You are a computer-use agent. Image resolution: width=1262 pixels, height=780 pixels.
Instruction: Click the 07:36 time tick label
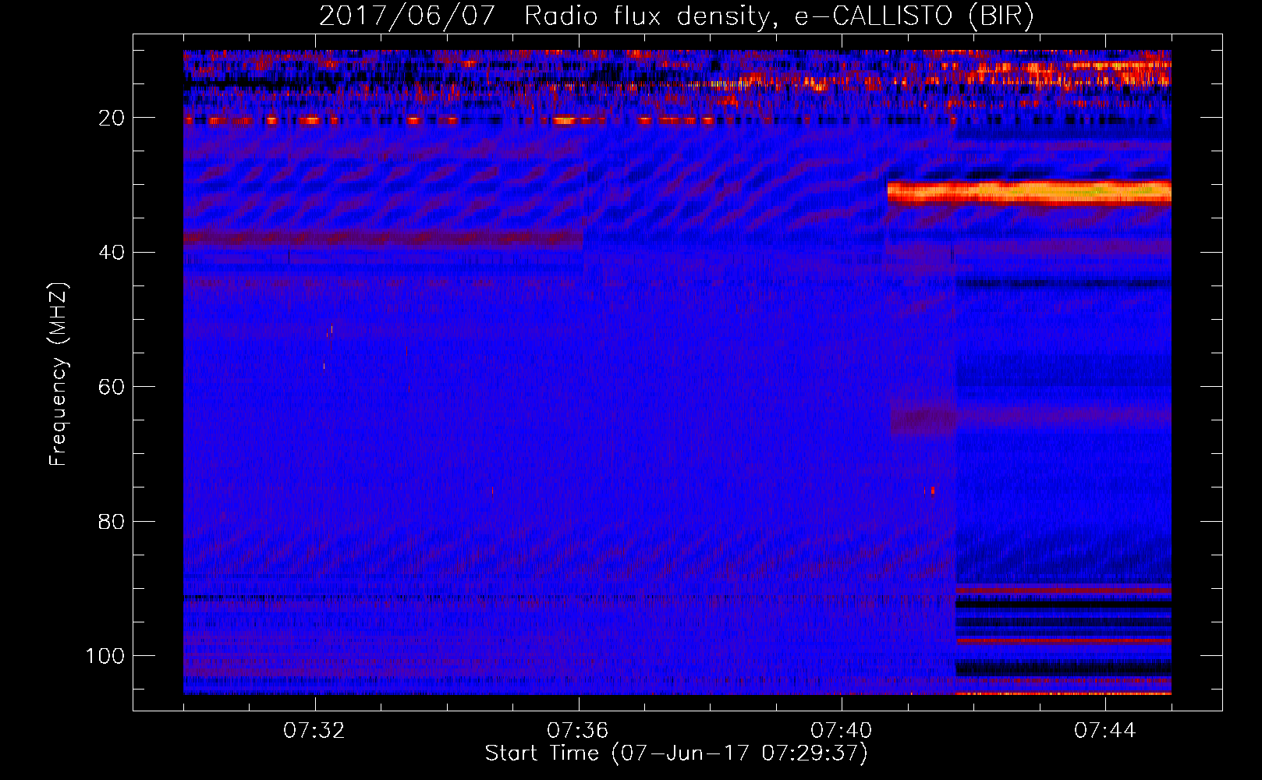tap(578, 731)
